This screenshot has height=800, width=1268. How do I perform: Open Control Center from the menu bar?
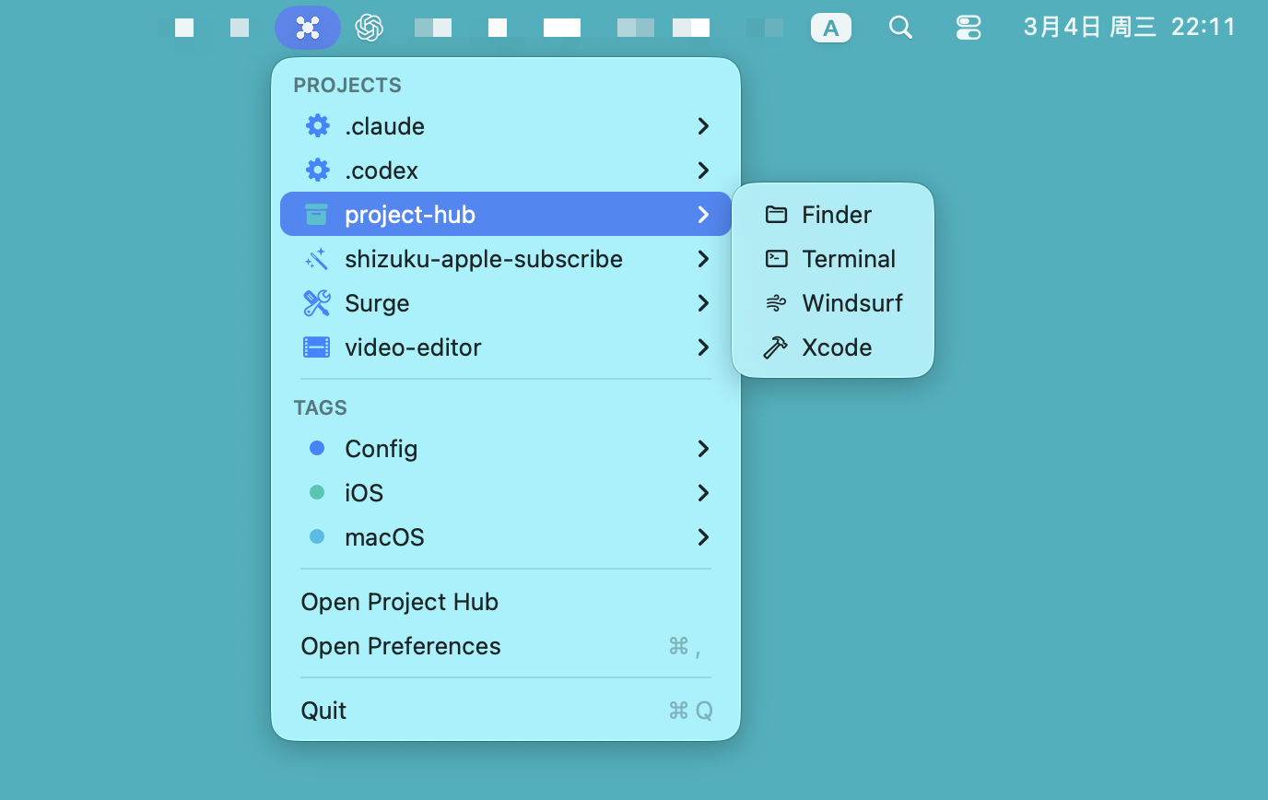click(969, 28)
